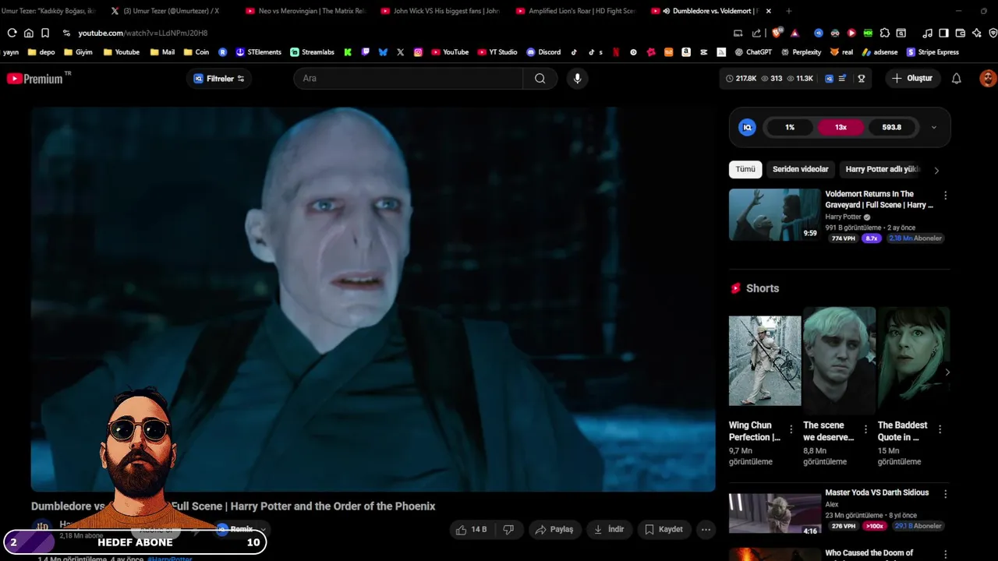Open options for The Baddest Quote short
This screenshot has height=561, width=998.
tap(940, 429)
